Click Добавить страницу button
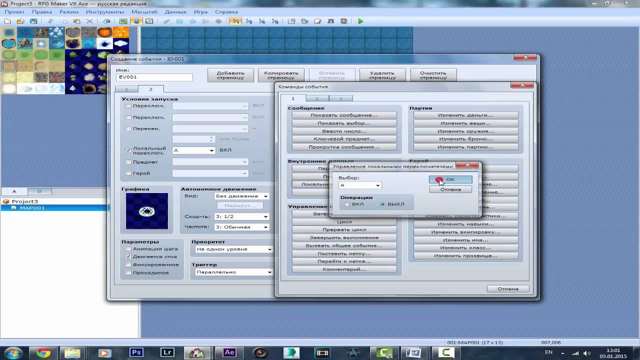Image resolution: width=640 pixels, height=360 pixels. 230,75
